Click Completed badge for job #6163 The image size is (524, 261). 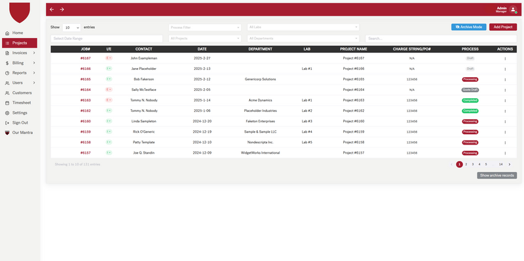coord(470,101)
